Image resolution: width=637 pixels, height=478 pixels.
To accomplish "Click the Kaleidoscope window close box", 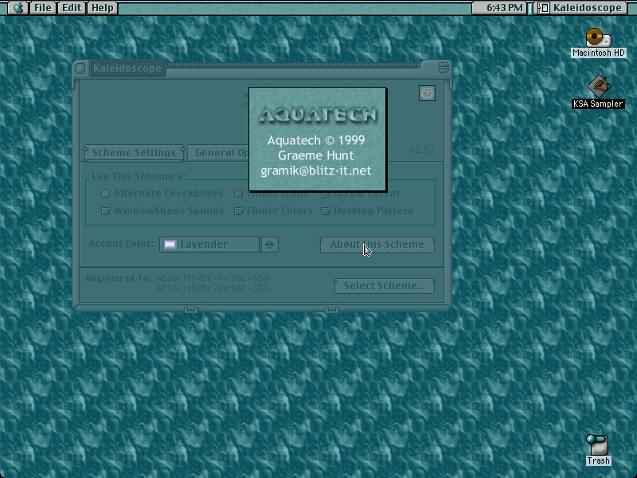I will 80,69.
